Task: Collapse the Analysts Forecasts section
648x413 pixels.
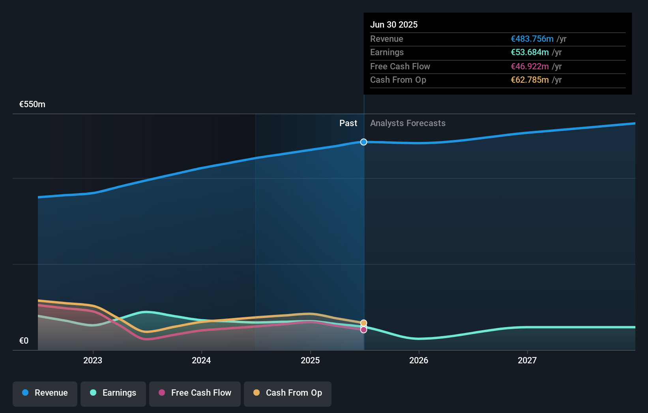Action: [408, 123]
